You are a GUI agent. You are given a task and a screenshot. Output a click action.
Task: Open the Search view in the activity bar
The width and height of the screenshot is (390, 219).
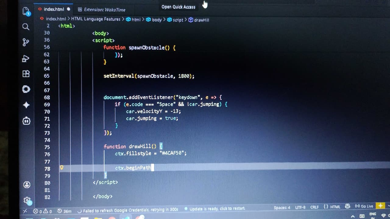(26, 27)
